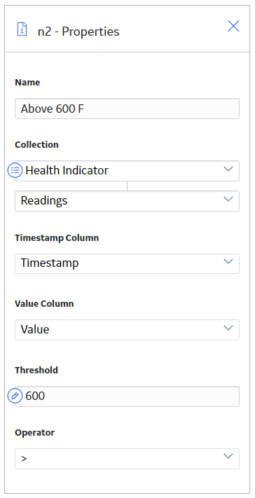Expand the Health Indicator dropdown arrow

(x=228, y=169)
